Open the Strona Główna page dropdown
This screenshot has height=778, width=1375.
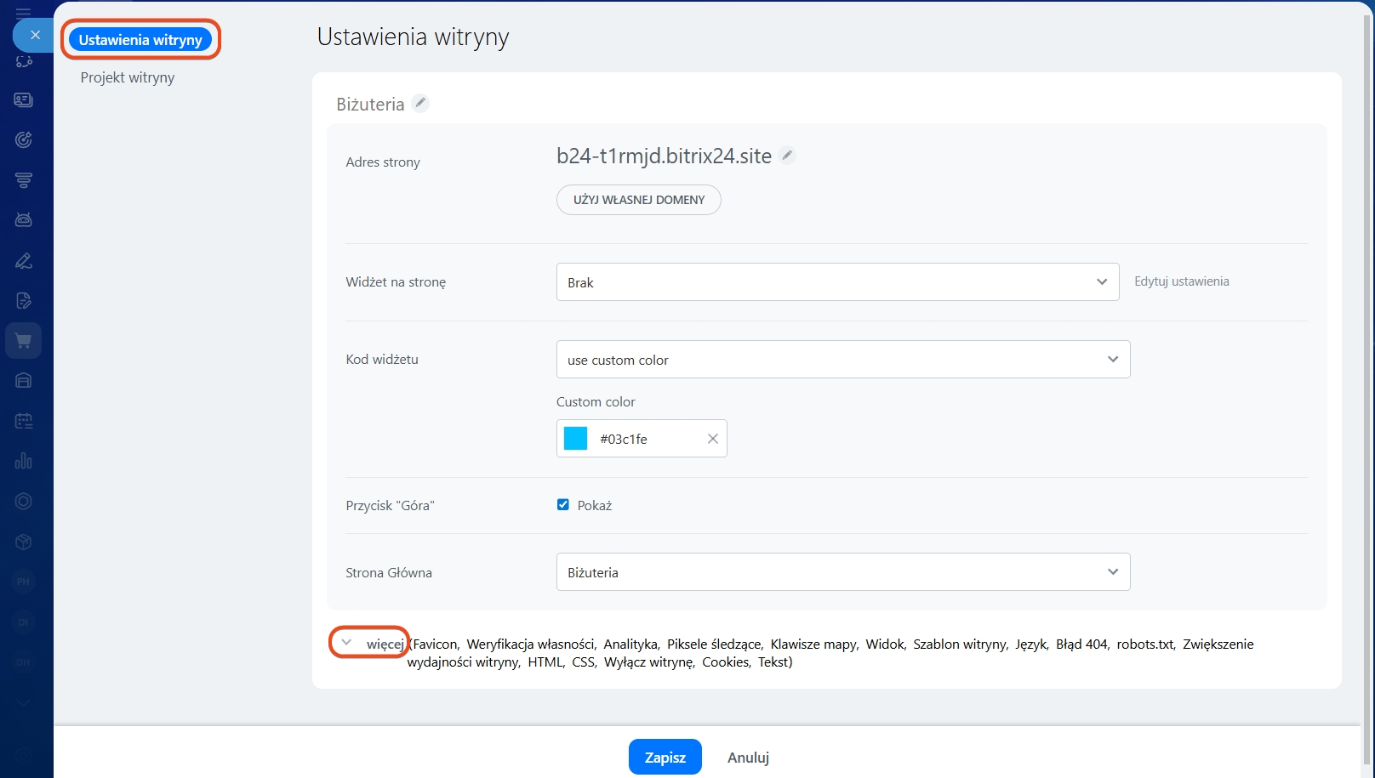click(x=842, y=572)
